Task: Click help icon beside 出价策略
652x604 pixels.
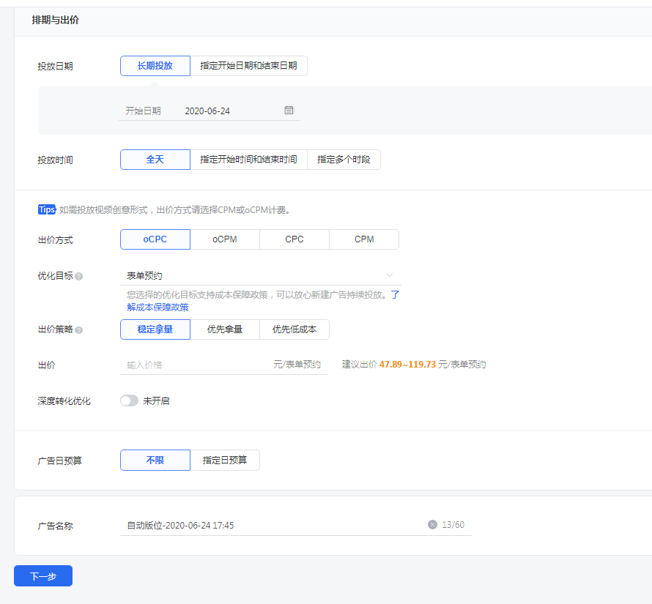Action: (x=79, y=330)
